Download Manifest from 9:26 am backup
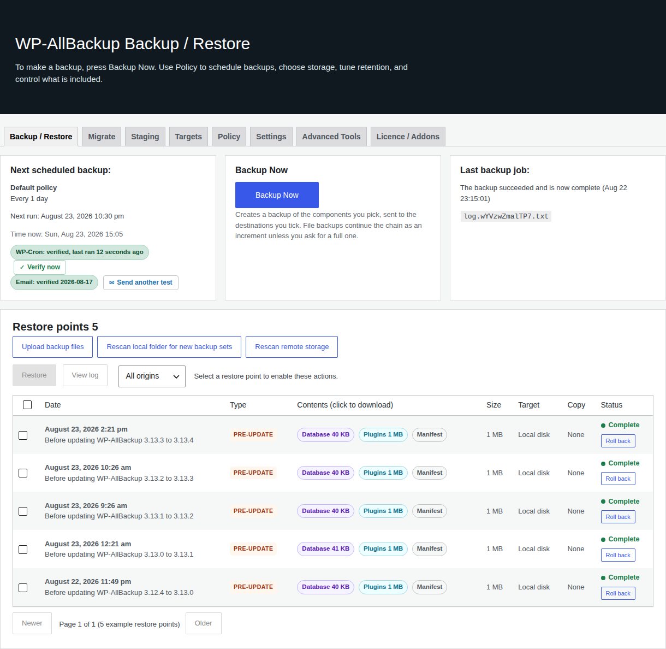 coord(430,511)
